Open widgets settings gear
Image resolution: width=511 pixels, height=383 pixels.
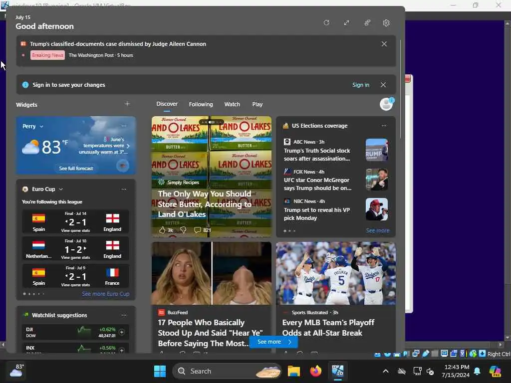click(386, 23)
